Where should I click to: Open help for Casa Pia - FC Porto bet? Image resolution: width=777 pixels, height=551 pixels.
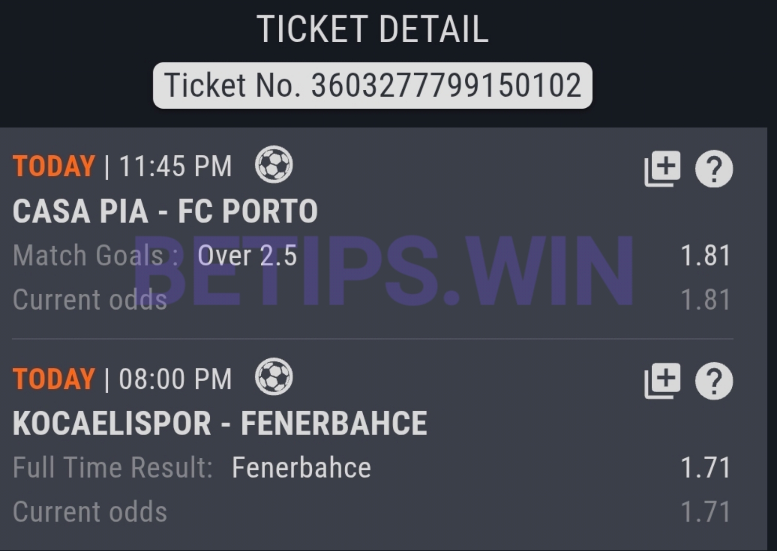pyautogui.click(x=713, y=169)
